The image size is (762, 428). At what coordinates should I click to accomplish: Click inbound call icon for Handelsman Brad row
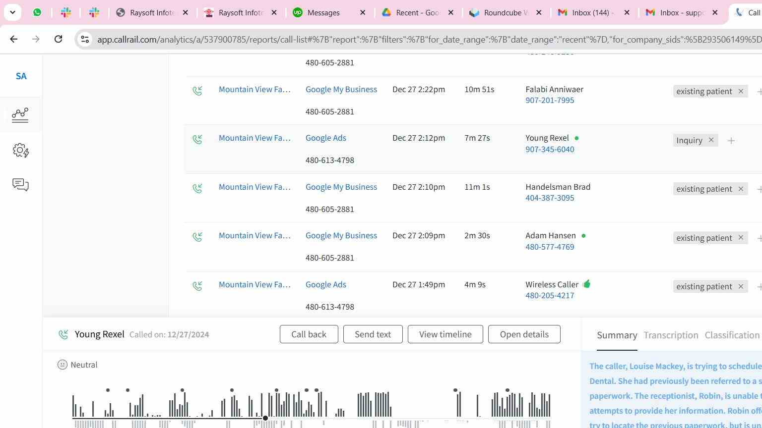(197, 188)
